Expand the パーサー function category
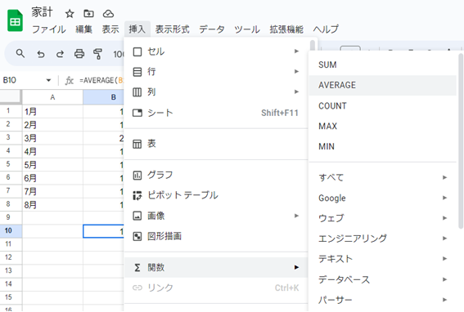The height and width of the screenshot is (312, 464). [x=383, y=300]
